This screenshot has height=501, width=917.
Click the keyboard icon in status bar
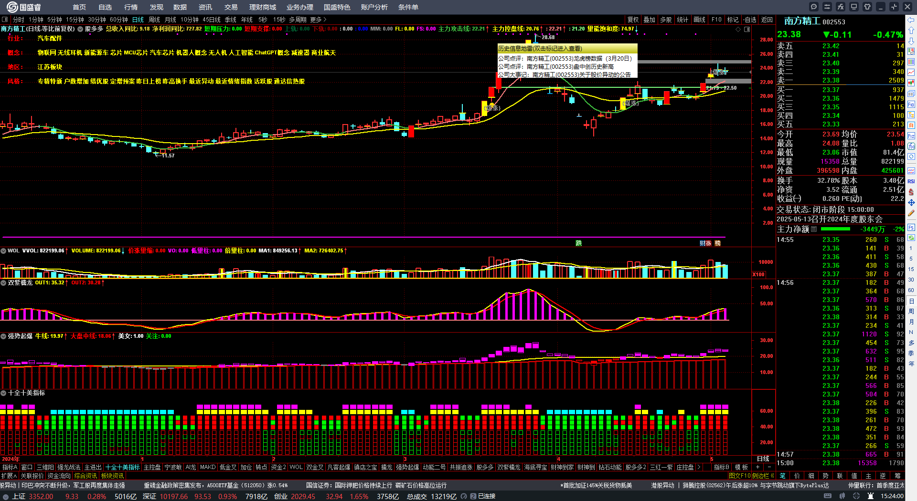pos(828,496)
